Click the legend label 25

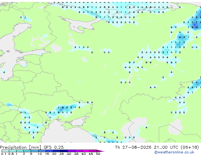coord(62,154)
